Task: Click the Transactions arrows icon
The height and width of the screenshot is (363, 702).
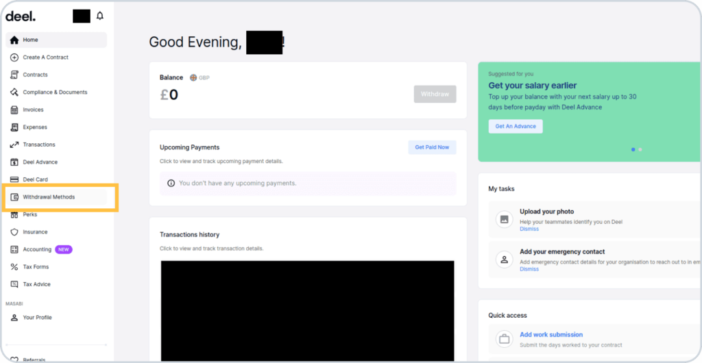Action: (14, 145)
